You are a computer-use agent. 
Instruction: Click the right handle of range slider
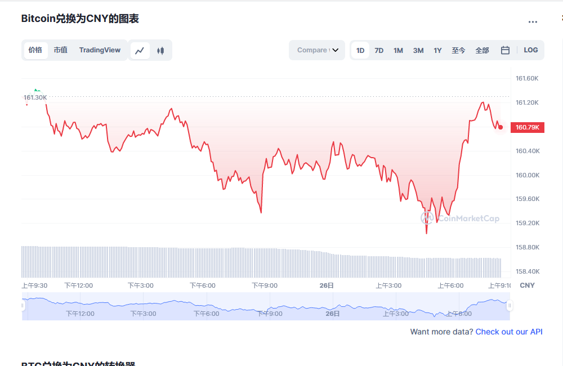tap(510, 306)
